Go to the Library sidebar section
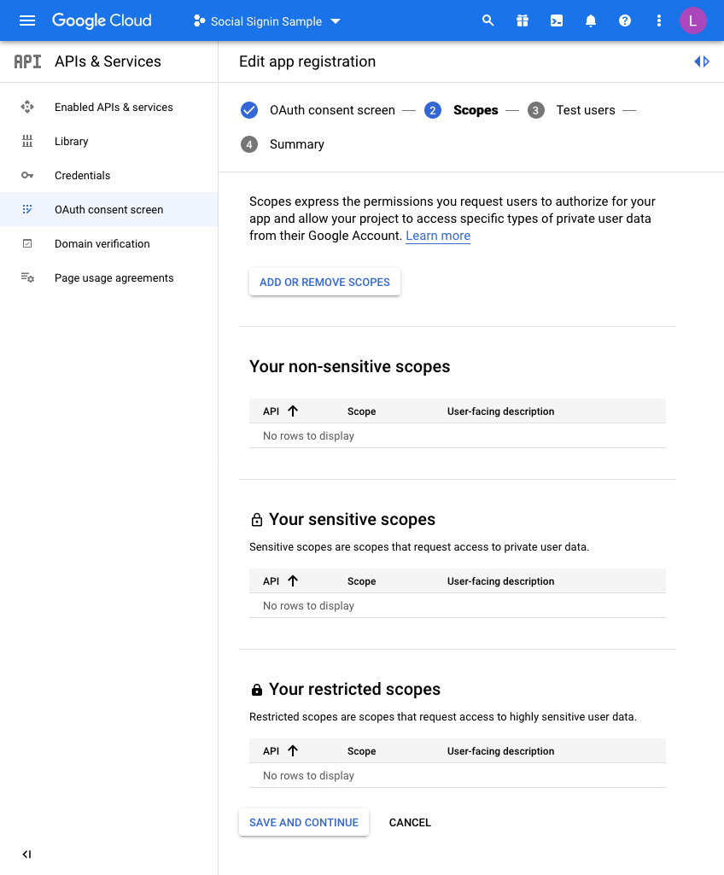Screen dimensions: 724x875 point(71,141)
